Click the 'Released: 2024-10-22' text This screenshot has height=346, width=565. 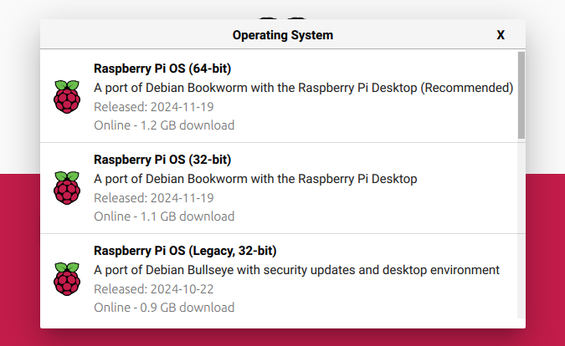pos(154,289)
